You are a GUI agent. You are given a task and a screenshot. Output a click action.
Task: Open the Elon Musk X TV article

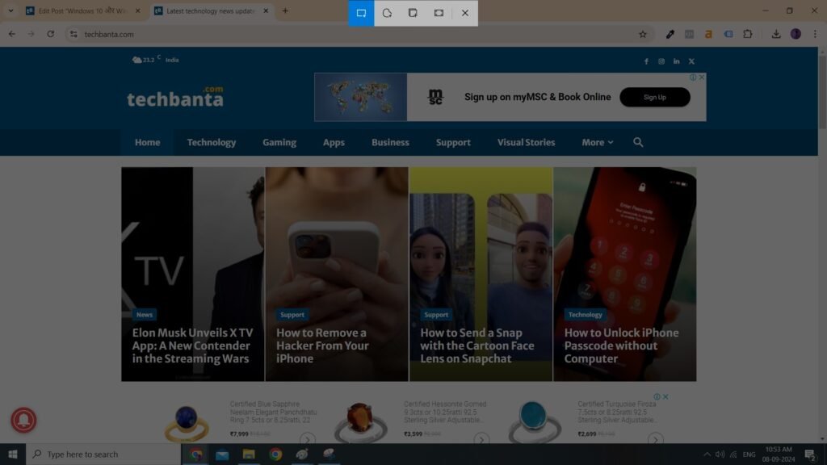point(191,346)
